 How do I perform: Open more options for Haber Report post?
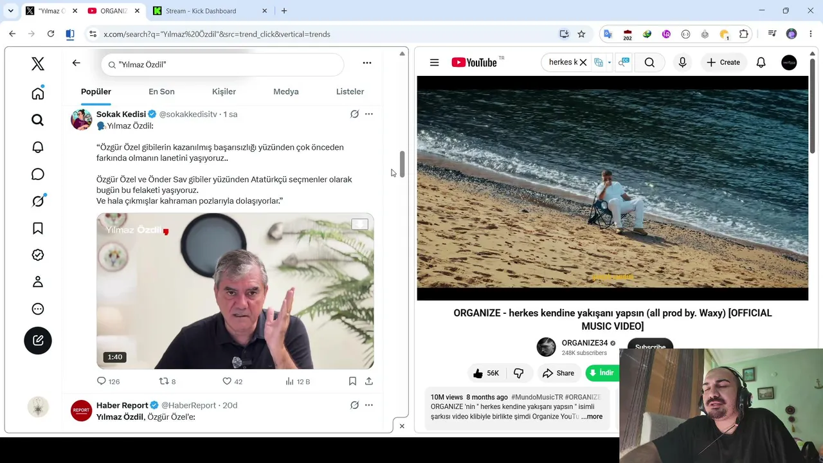tap(369, 405)
